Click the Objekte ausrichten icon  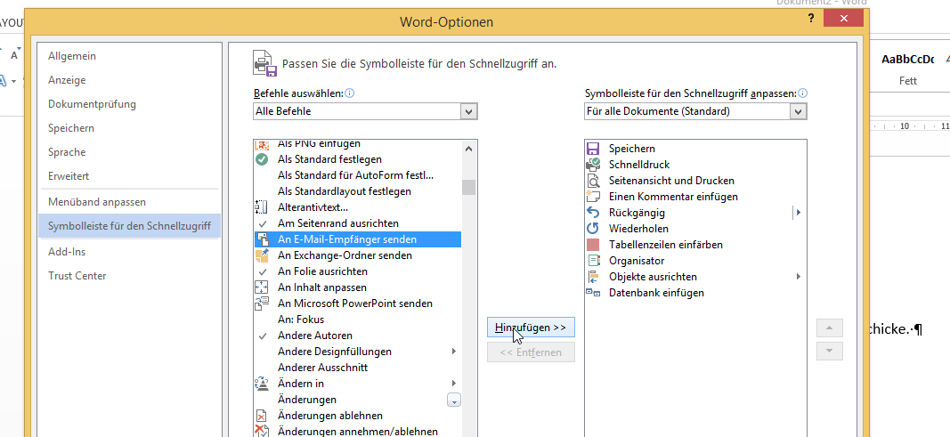(593, 277)
